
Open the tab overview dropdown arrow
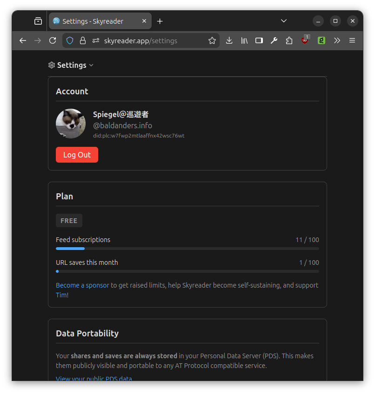point(284,21)
